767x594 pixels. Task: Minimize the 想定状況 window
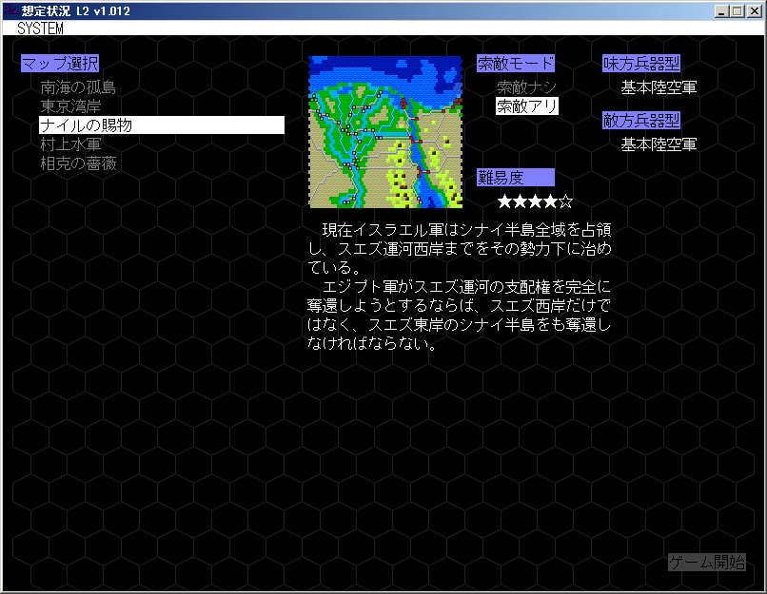click(x=721, y=11)
